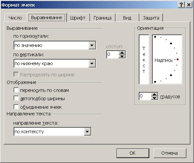Open the Шрифт tab

tap(78, 18)
